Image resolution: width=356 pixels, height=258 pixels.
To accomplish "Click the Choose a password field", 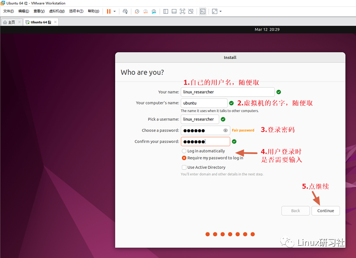I will click(205, 130).
